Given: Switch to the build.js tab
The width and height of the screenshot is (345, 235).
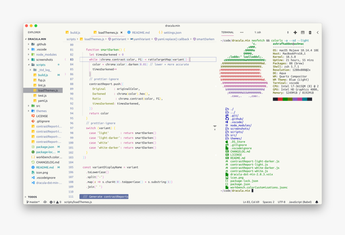Looking at the screenshot, I should click(75, 32).
